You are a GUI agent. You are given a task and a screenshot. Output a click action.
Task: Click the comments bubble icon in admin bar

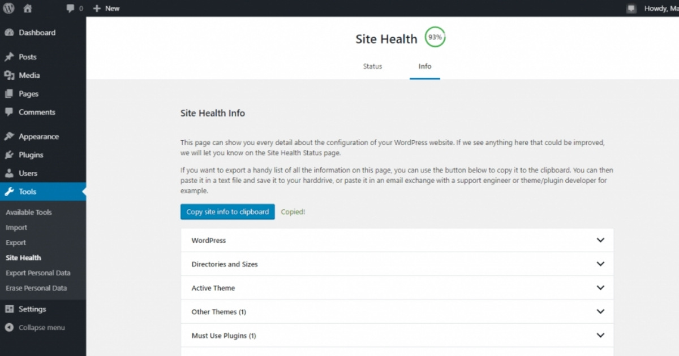point(69,8)
